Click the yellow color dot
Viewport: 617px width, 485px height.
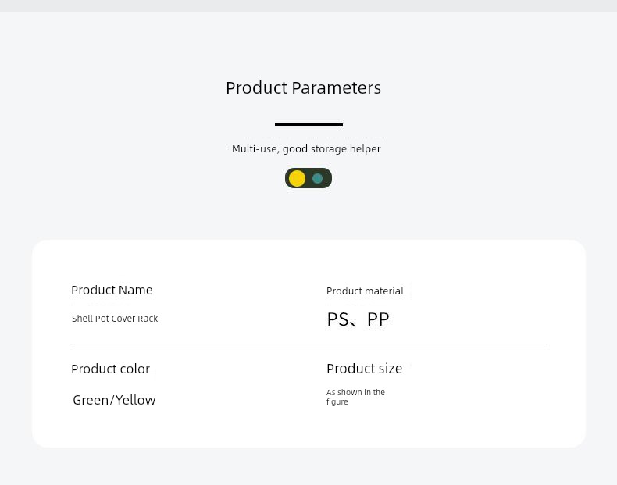[297, 178]
